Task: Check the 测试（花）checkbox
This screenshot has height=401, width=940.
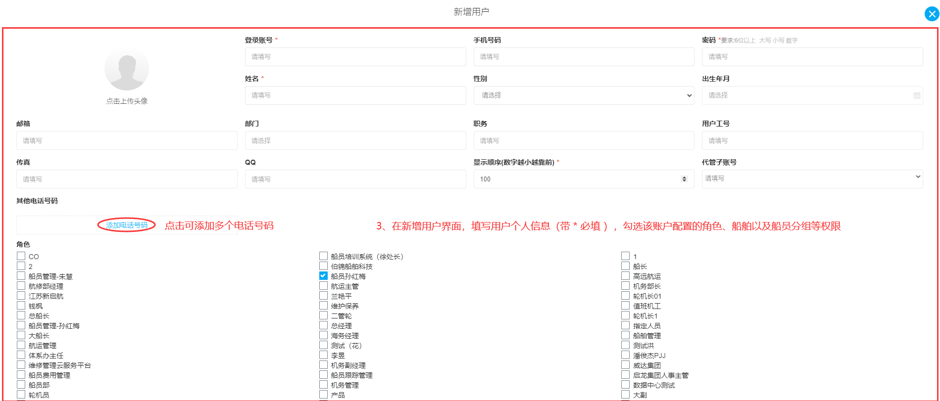Action: coord(323,345)
